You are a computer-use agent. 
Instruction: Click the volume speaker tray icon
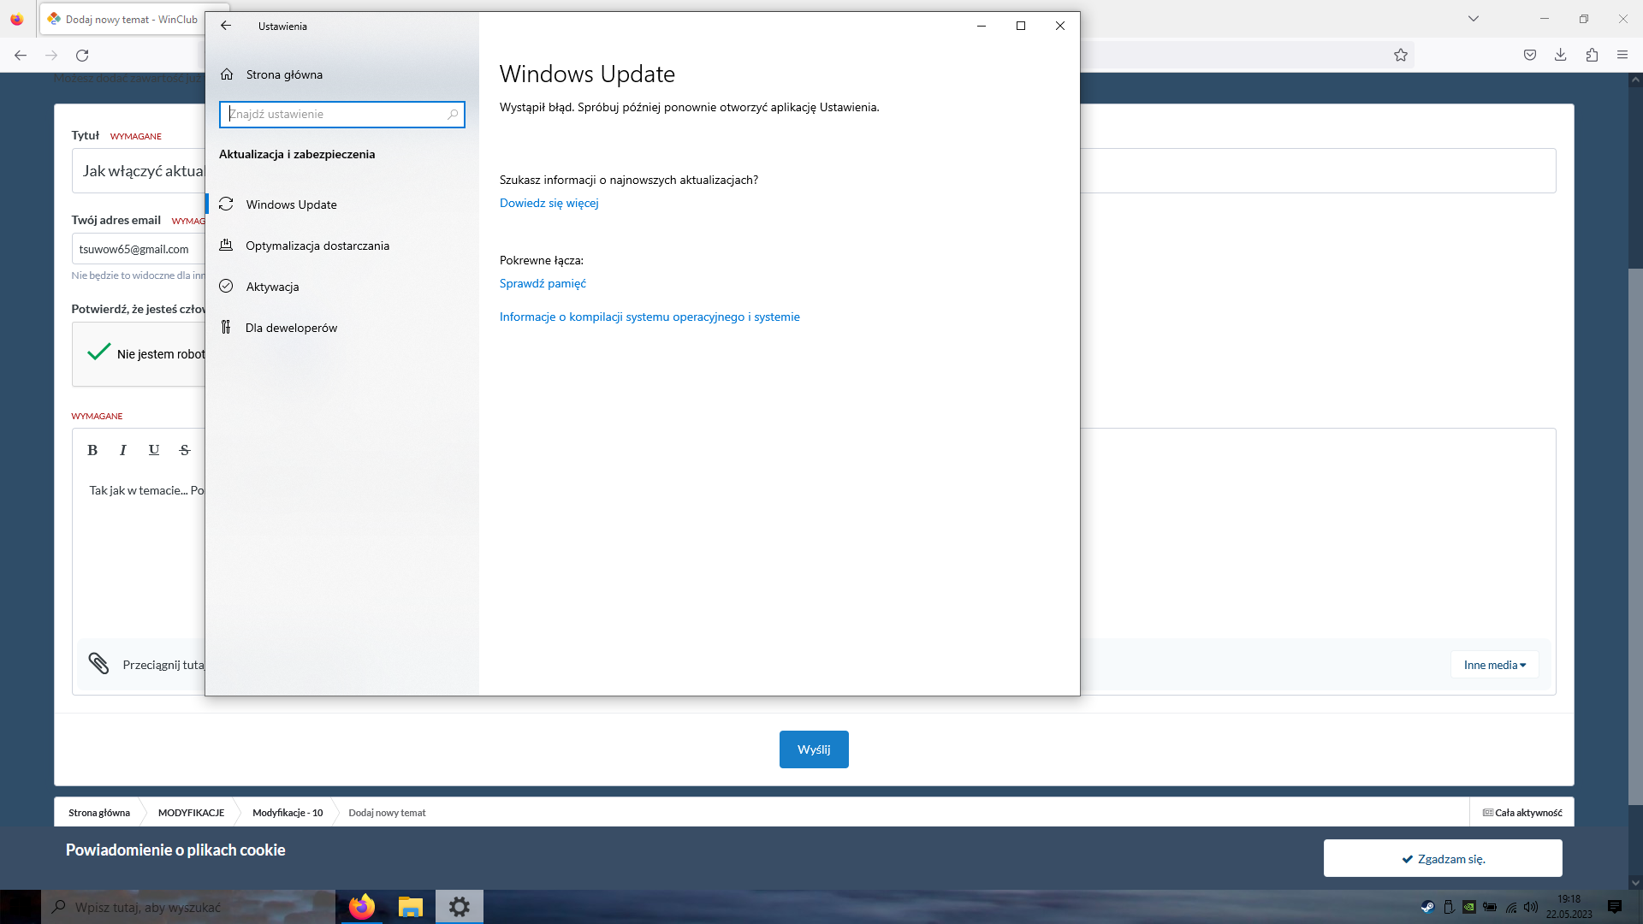1531,908
